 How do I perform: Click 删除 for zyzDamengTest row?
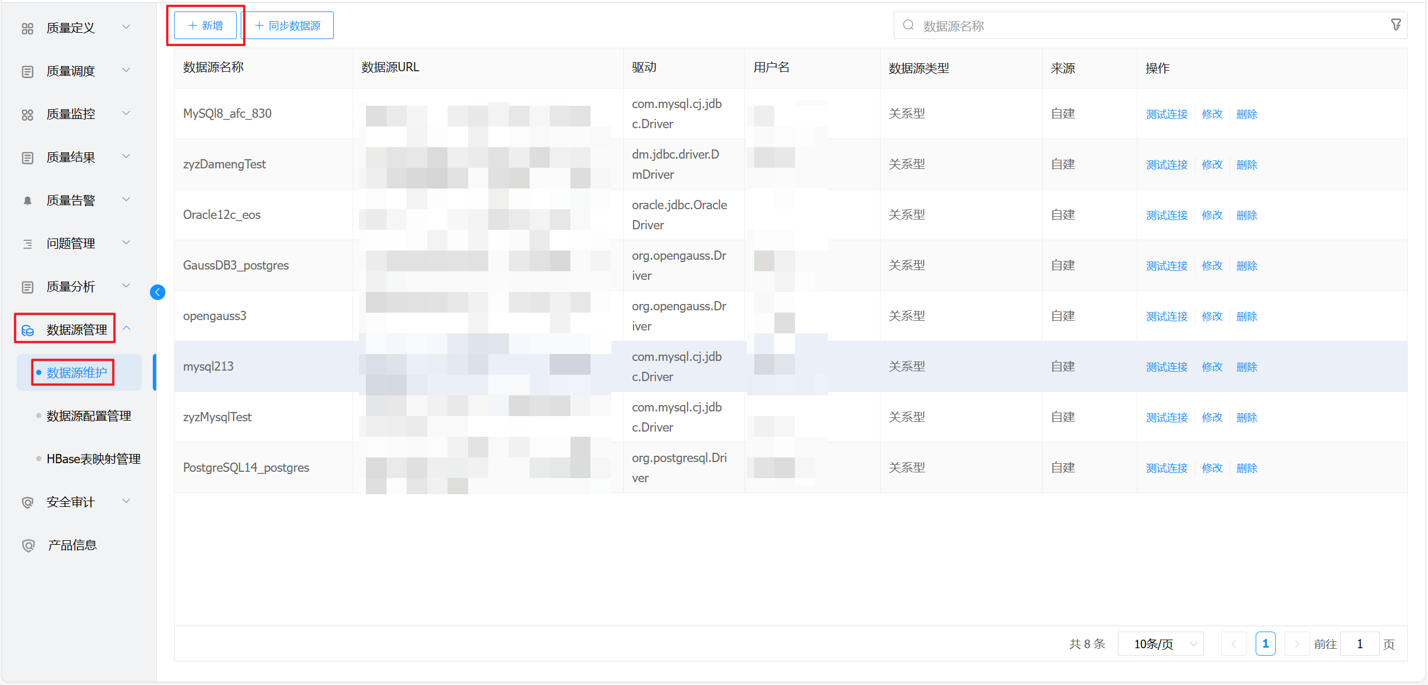coord(1246,164)
